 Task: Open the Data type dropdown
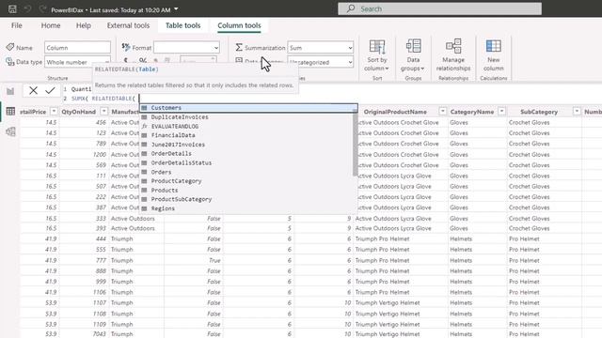77,62
